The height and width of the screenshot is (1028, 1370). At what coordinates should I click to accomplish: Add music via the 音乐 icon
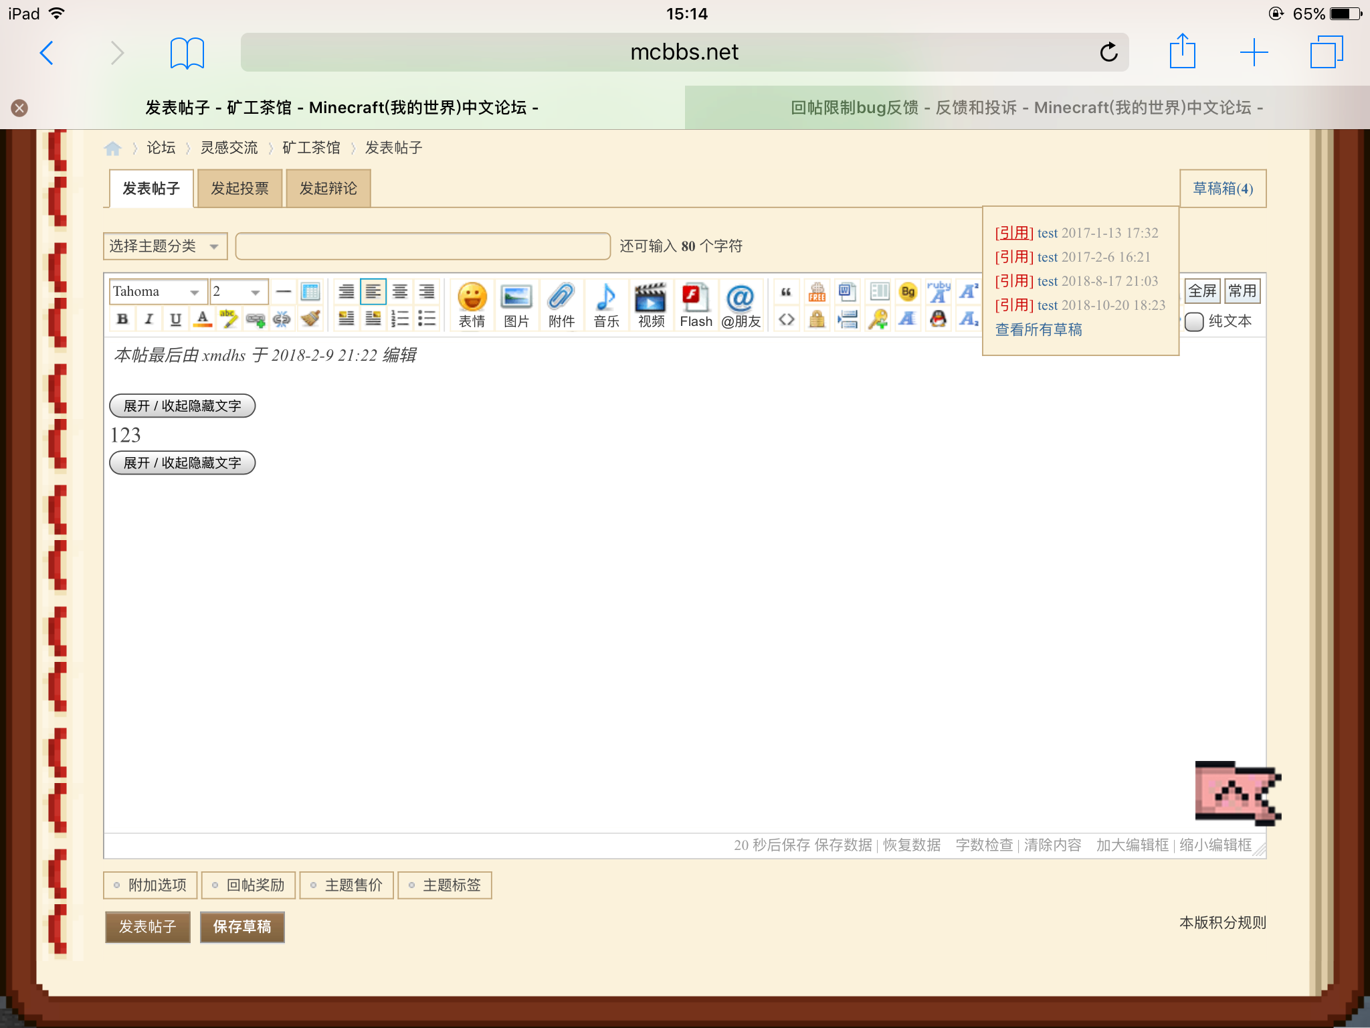tap(606, 305)
